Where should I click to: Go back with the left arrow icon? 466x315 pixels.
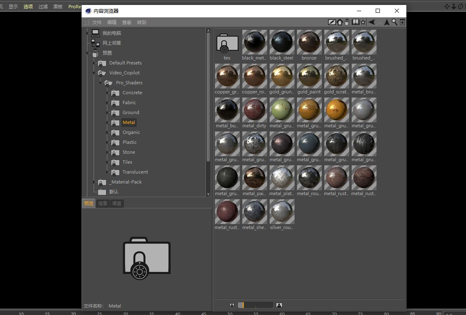(x=372, y=22)
